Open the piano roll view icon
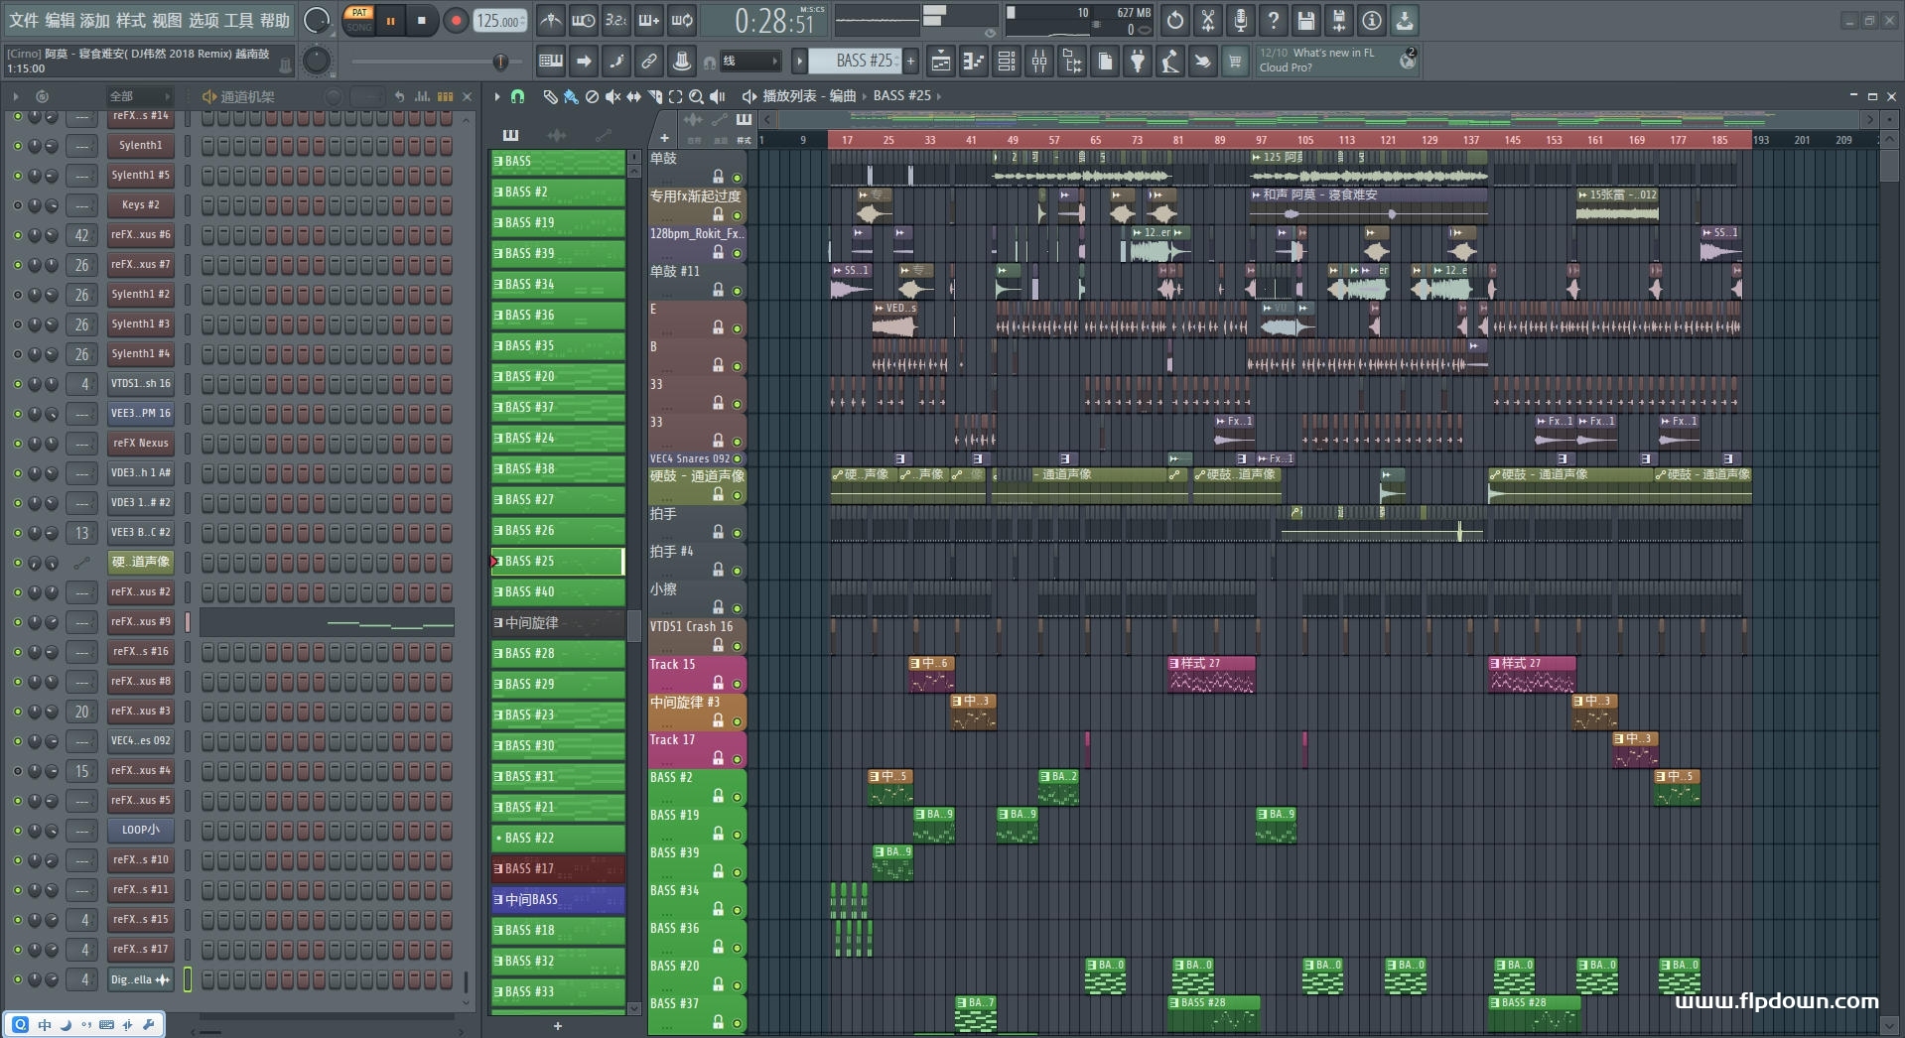Screen dimensions: 1905x1038 click(974, 62)
